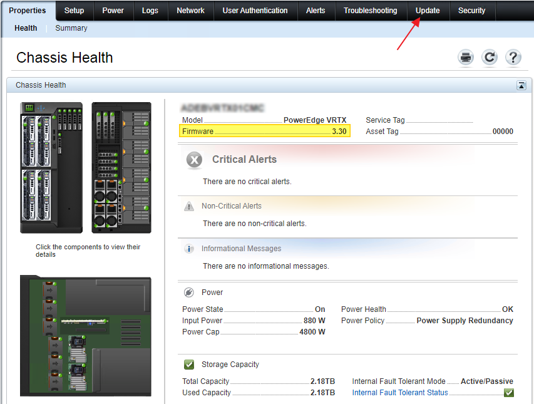Click the Informational Messages info icon
The image size is (534, 404).
189,249
